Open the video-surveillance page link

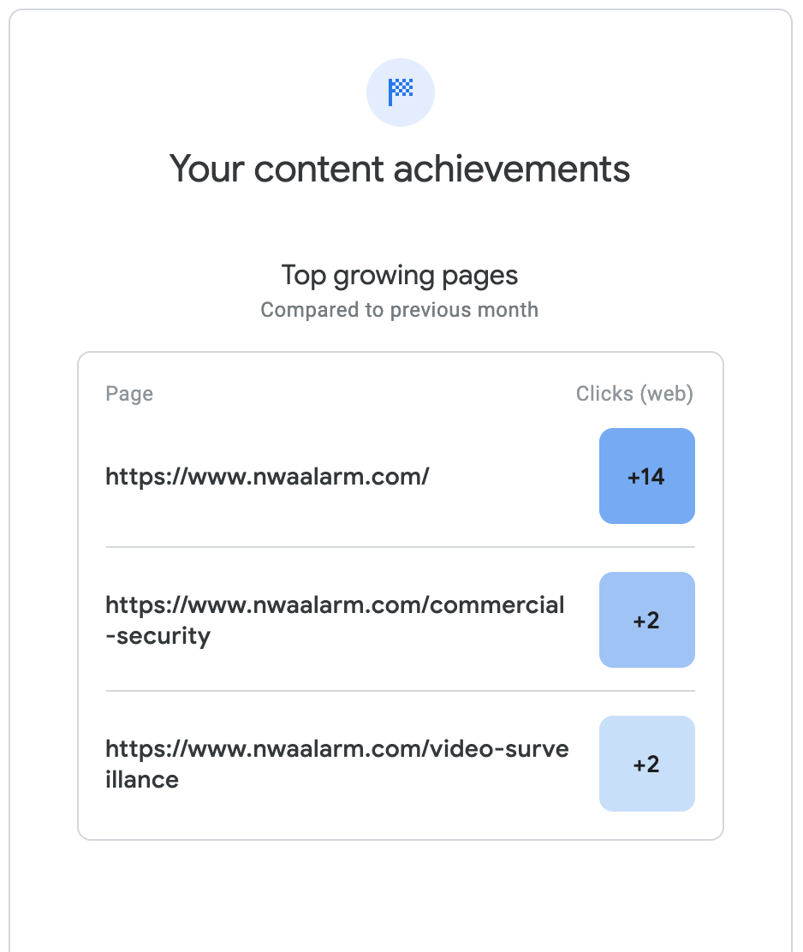tap(336, 750)
